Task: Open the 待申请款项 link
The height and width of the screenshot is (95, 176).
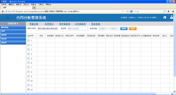Action: coord(65,24)
